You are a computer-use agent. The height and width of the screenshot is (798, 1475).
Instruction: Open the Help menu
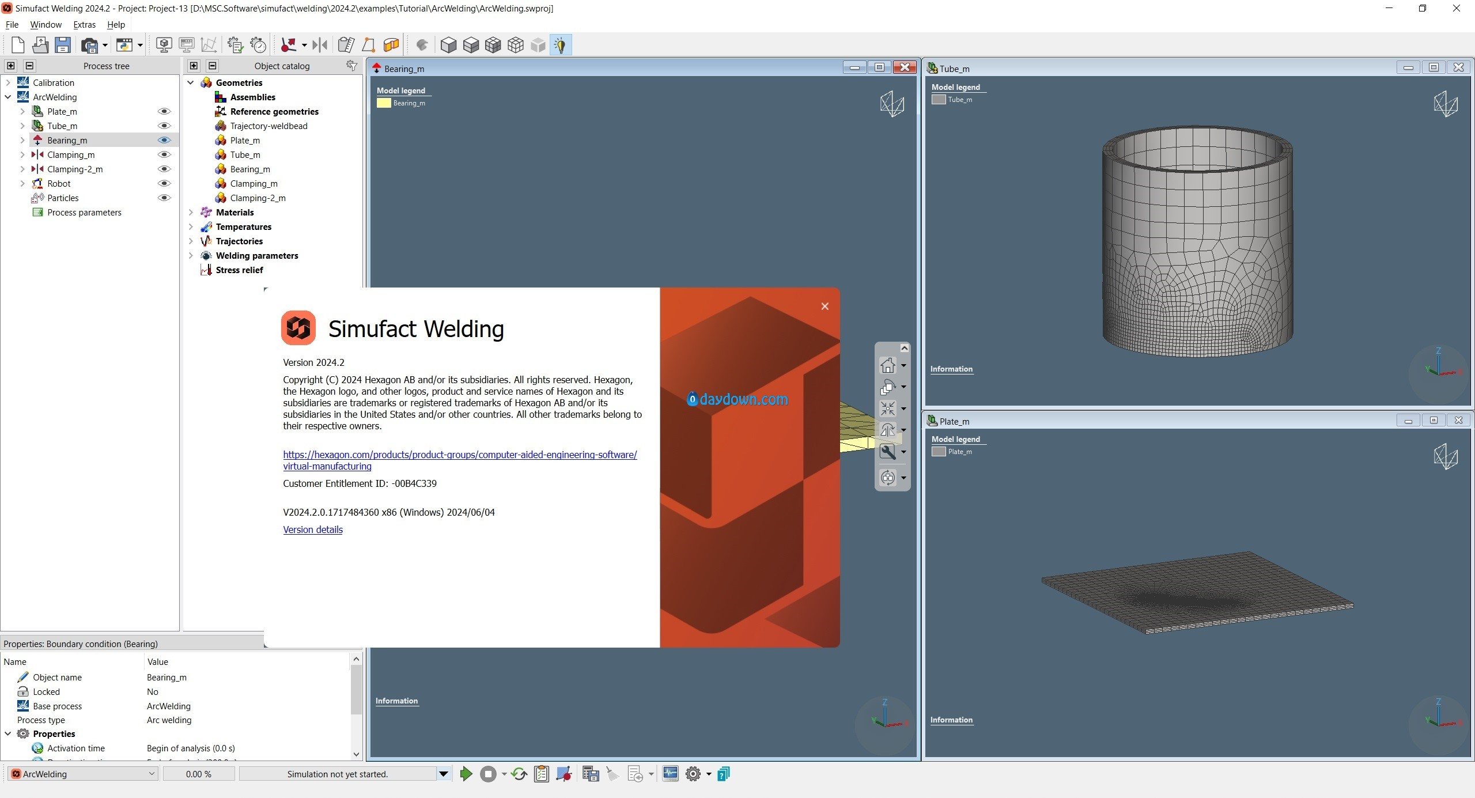pos(116,25)
